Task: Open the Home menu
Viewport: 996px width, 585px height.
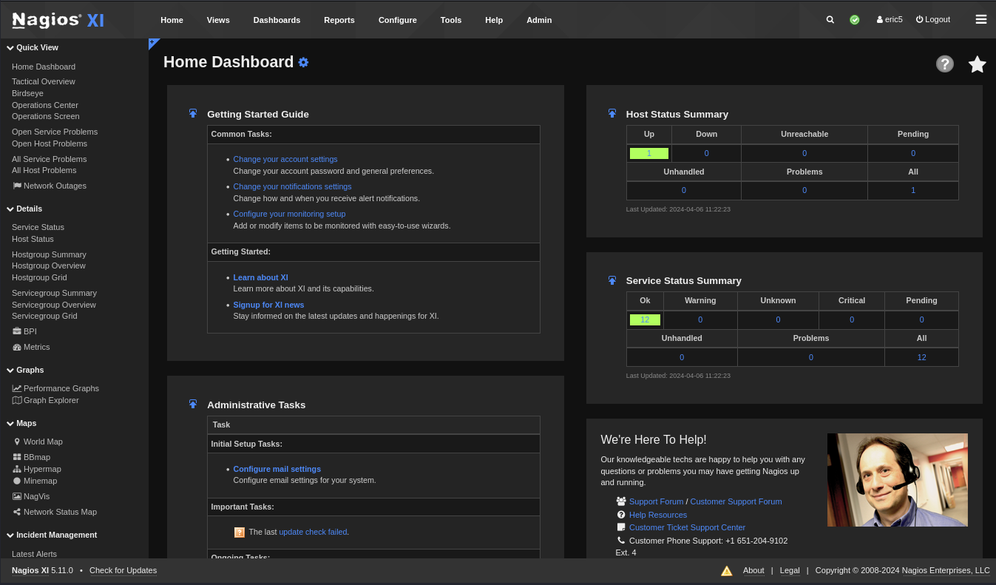Action: tap(172, 20)
